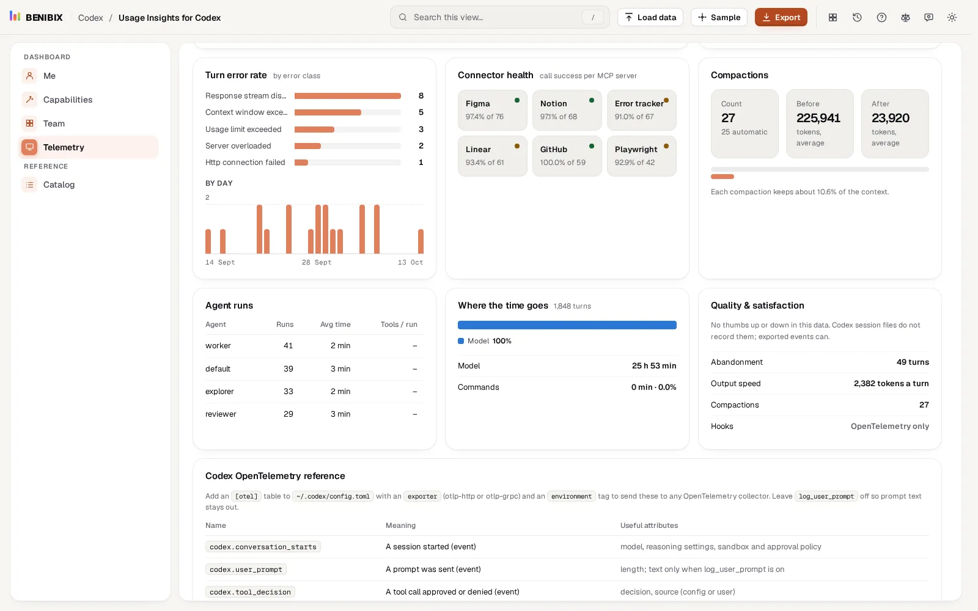Image resolution: width=978 pixels, height=611 pixels.
Task: Click the Sample button
Action: click(x=719, y=17)
